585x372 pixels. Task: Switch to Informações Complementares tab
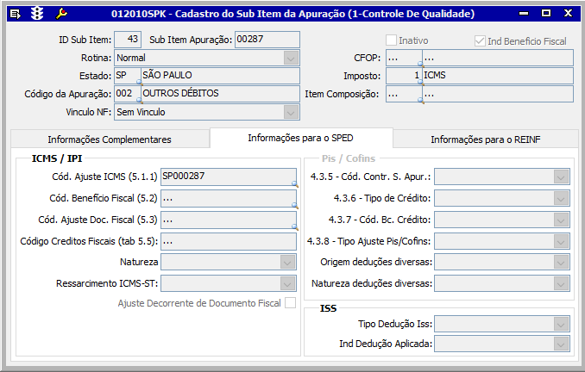tap(110, 139)
